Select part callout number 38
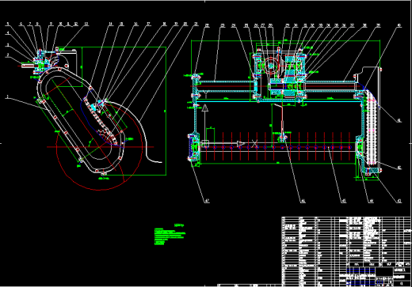Viewport: 412px width, 287px height. pyautogui.click(x=364, y=25)
